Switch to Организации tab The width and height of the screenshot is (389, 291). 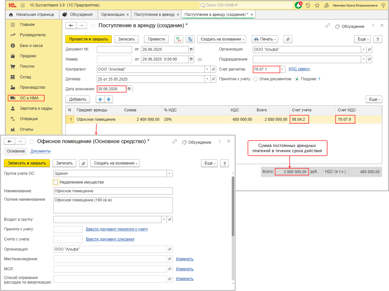point(113,15)
